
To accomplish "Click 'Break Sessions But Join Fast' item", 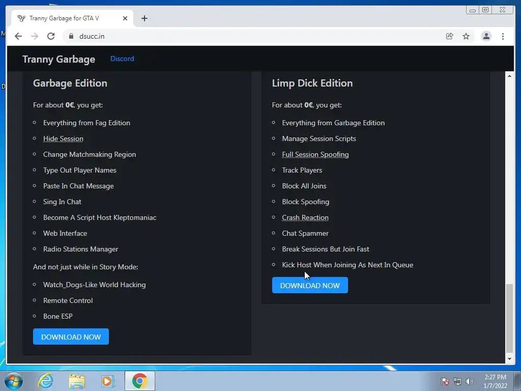I will tap(326, 249).
